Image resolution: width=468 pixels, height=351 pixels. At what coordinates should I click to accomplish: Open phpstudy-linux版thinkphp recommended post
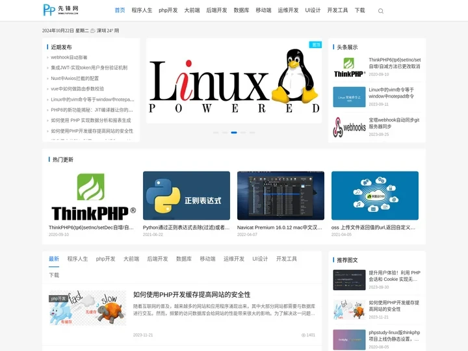tap(395, 336)
